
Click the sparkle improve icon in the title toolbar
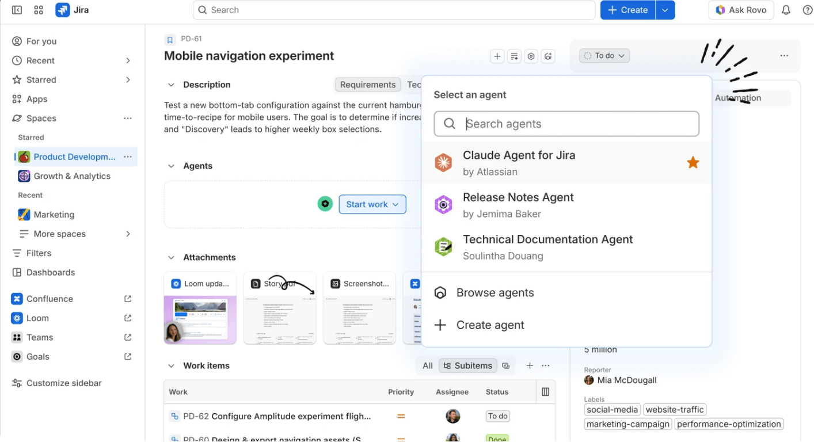548,56
